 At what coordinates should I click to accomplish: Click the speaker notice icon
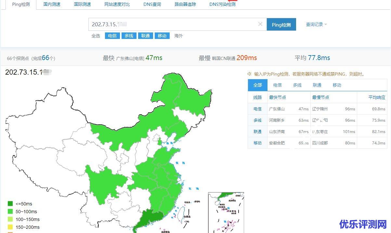click(250, 74)
